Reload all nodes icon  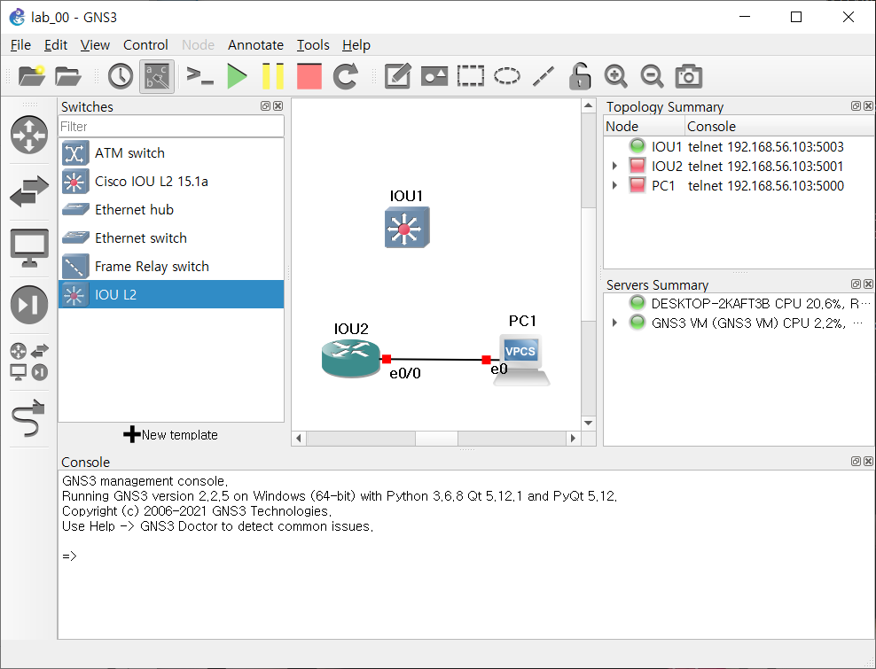click(x=345, y=76)
